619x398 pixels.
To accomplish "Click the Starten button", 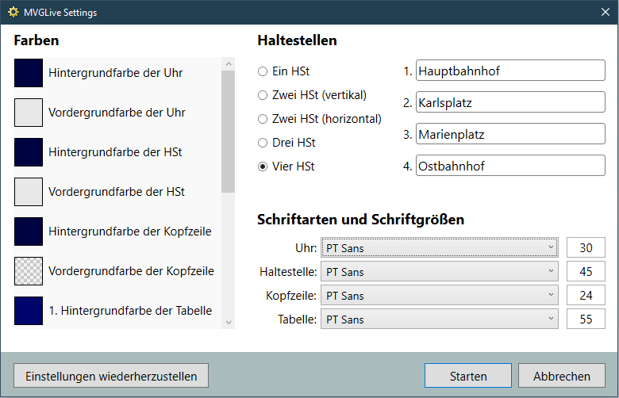I will [x=468, y=376].
